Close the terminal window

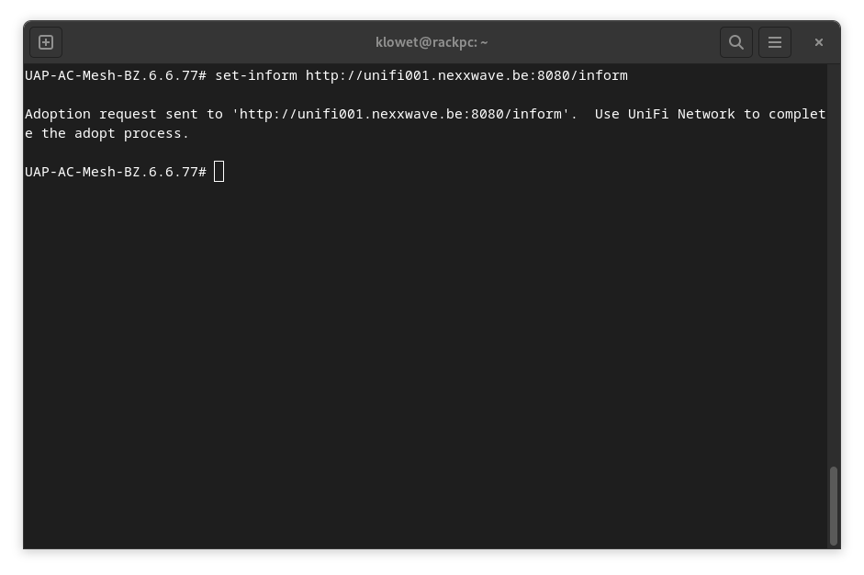click(819, 42)
